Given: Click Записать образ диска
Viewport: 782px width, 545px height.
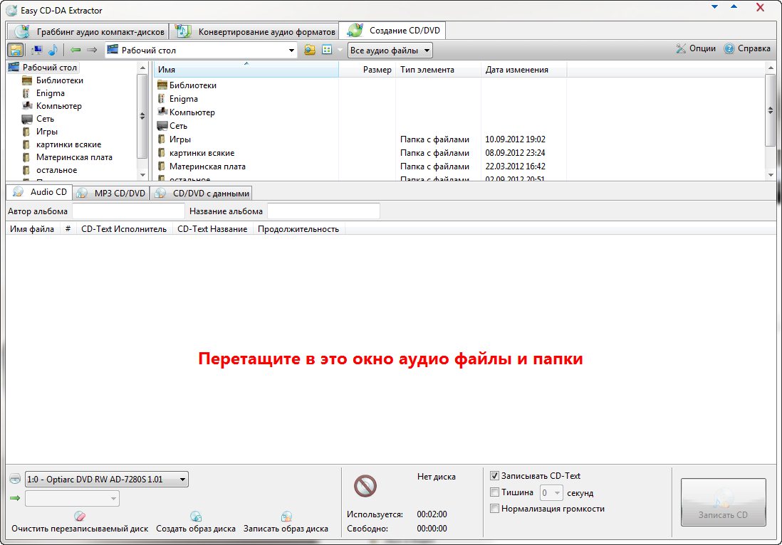Looking at the screenshot, I should (x=286, y=522).
